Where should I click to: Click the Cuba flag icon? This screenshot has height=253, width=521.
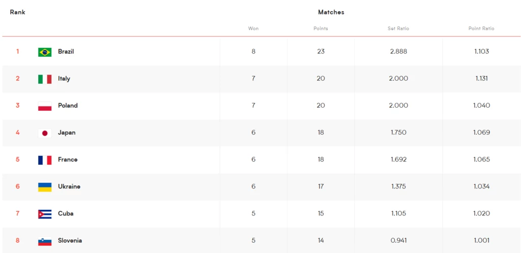point(45,214)
